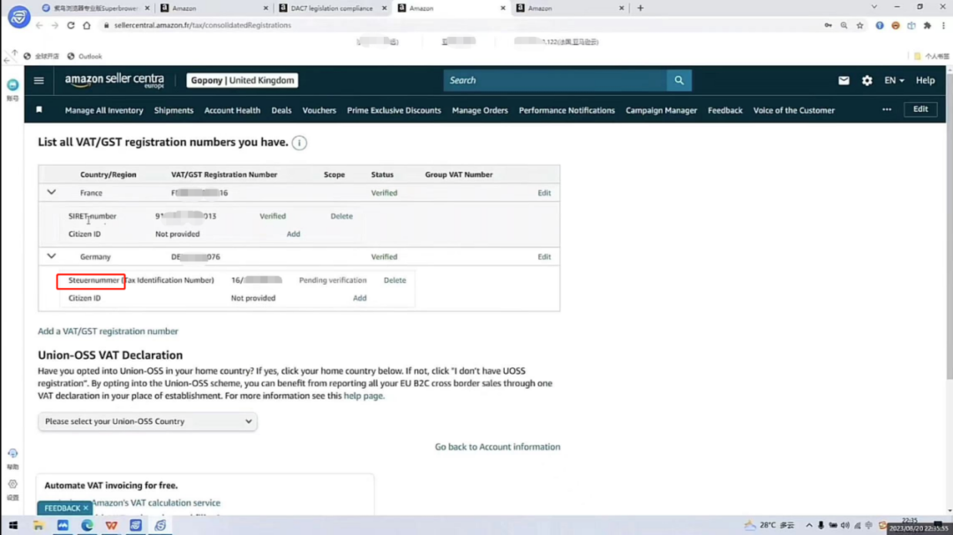Open File Explorer from the taskbar
Screen dimensions: 953x535
[38, 525]
